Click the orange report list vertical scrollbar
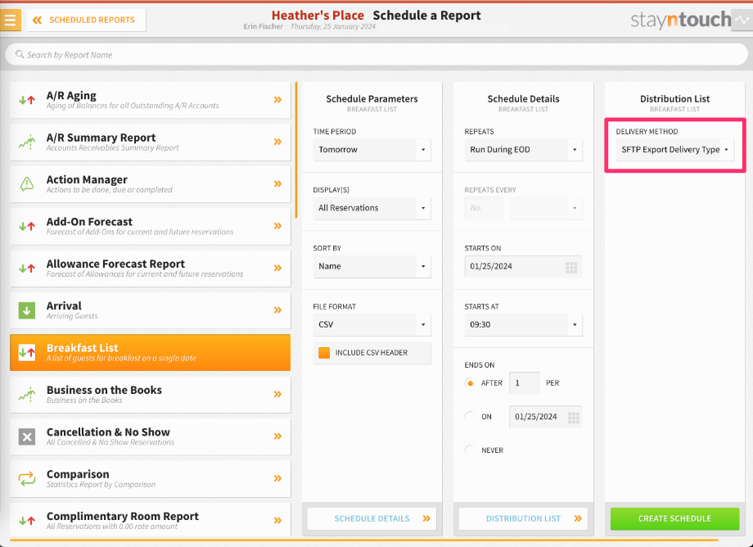753x547 pixels. (x=296, y=150)
